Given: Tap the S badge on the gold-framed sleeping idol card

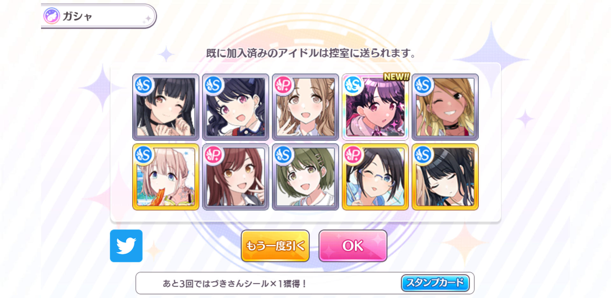Looking at the screenshot, I should tap(423, 155).
